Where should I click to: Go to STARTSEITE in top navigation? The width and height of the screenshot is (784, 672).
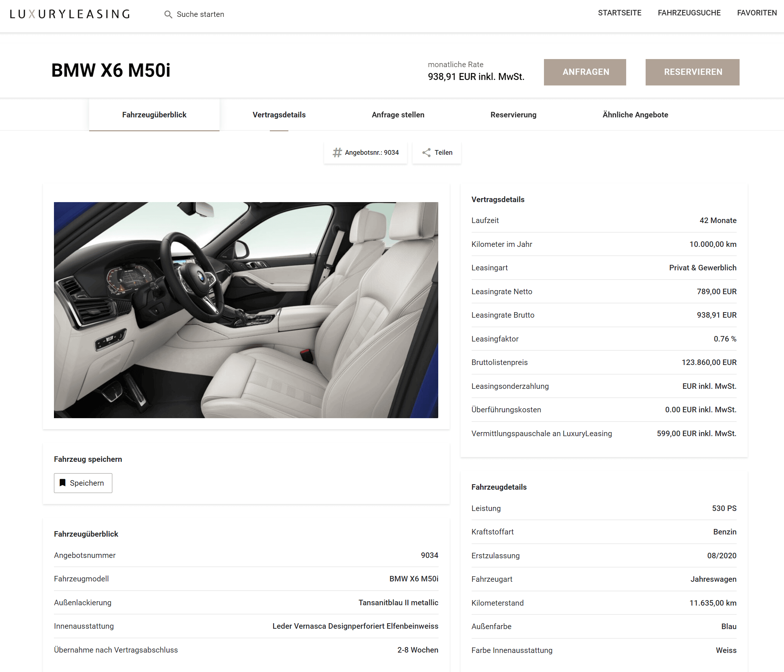pos(620,13)
